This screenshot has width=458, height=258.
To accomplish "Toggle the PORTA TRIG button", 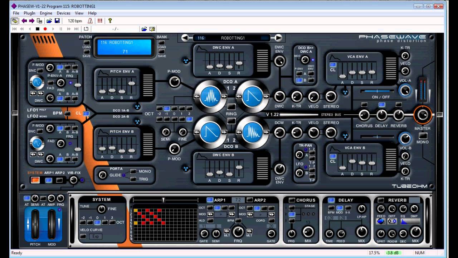I will point(133,179).
